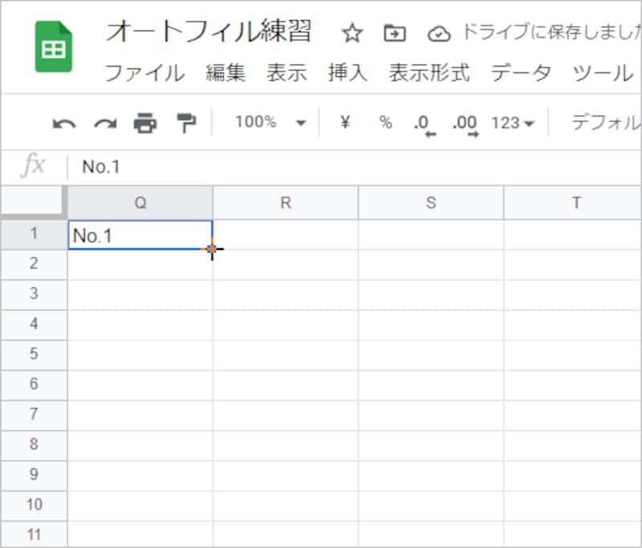The height and width of the screenshot is (548, 642).
Task: Undo the last action
Action: [x=65, y=122]
